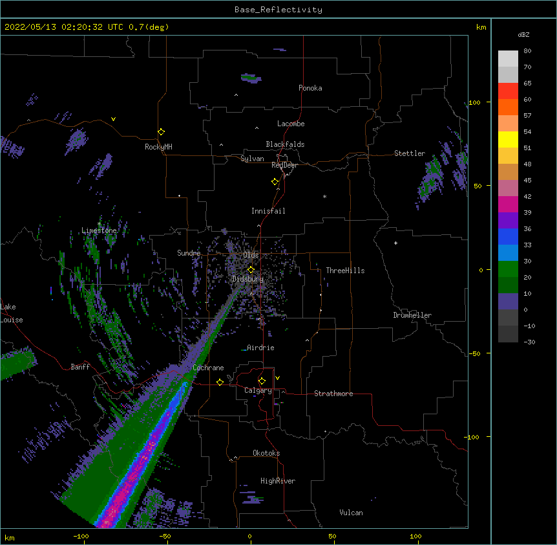Screen dimensions: 557x545
Task: Click the legend value -30
Action: point(529,342)
